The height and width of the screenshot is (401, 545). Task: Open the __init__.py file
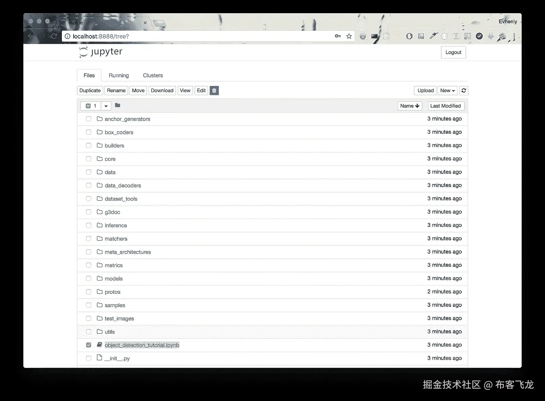click(117, 358)
